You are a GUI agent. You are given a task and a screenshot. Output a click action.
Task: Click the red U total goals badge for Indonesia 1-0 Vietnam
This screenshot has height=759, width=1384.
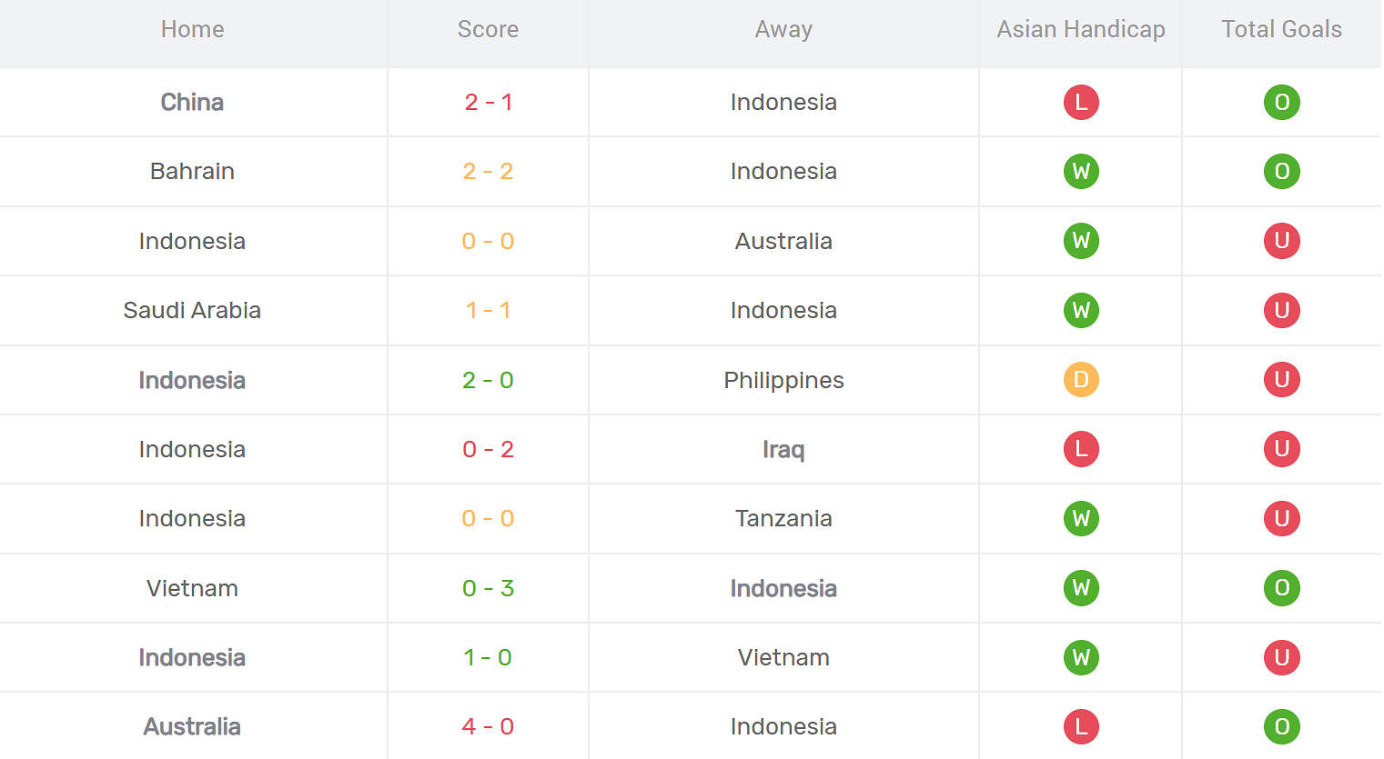point(1281,657)
